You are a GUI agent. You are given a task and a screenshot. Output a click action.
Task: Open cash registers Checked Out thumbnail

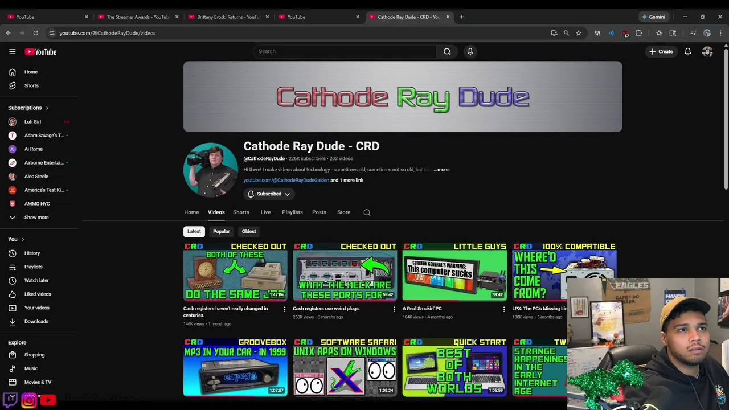[235, 272]
